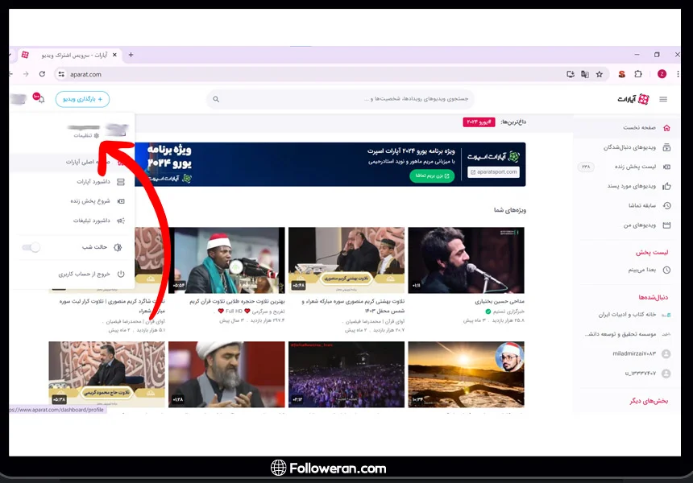
Task: Open the notifications bell icon
Action: pos(41,99)
